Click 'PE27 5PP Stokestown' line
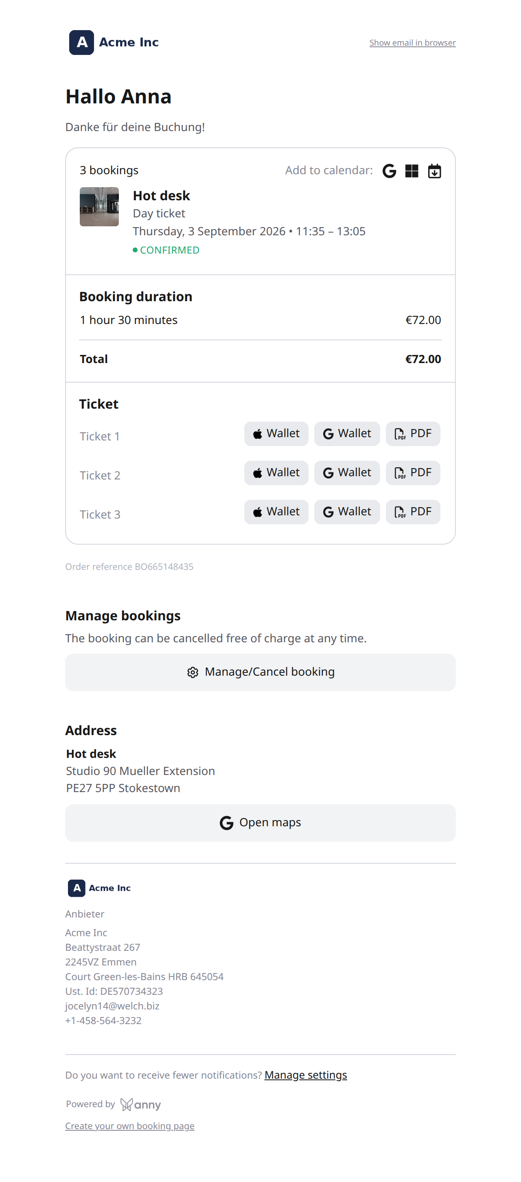This screenshot has height=1182, width=521. point(123,788)
